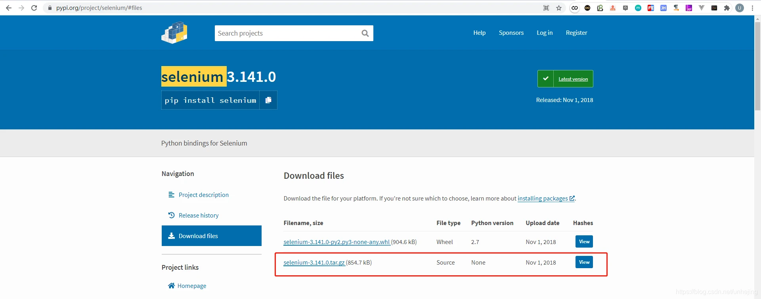The image size is (761, 299).
Task: Open Release history in Navigation
Action: coord(199,216)
